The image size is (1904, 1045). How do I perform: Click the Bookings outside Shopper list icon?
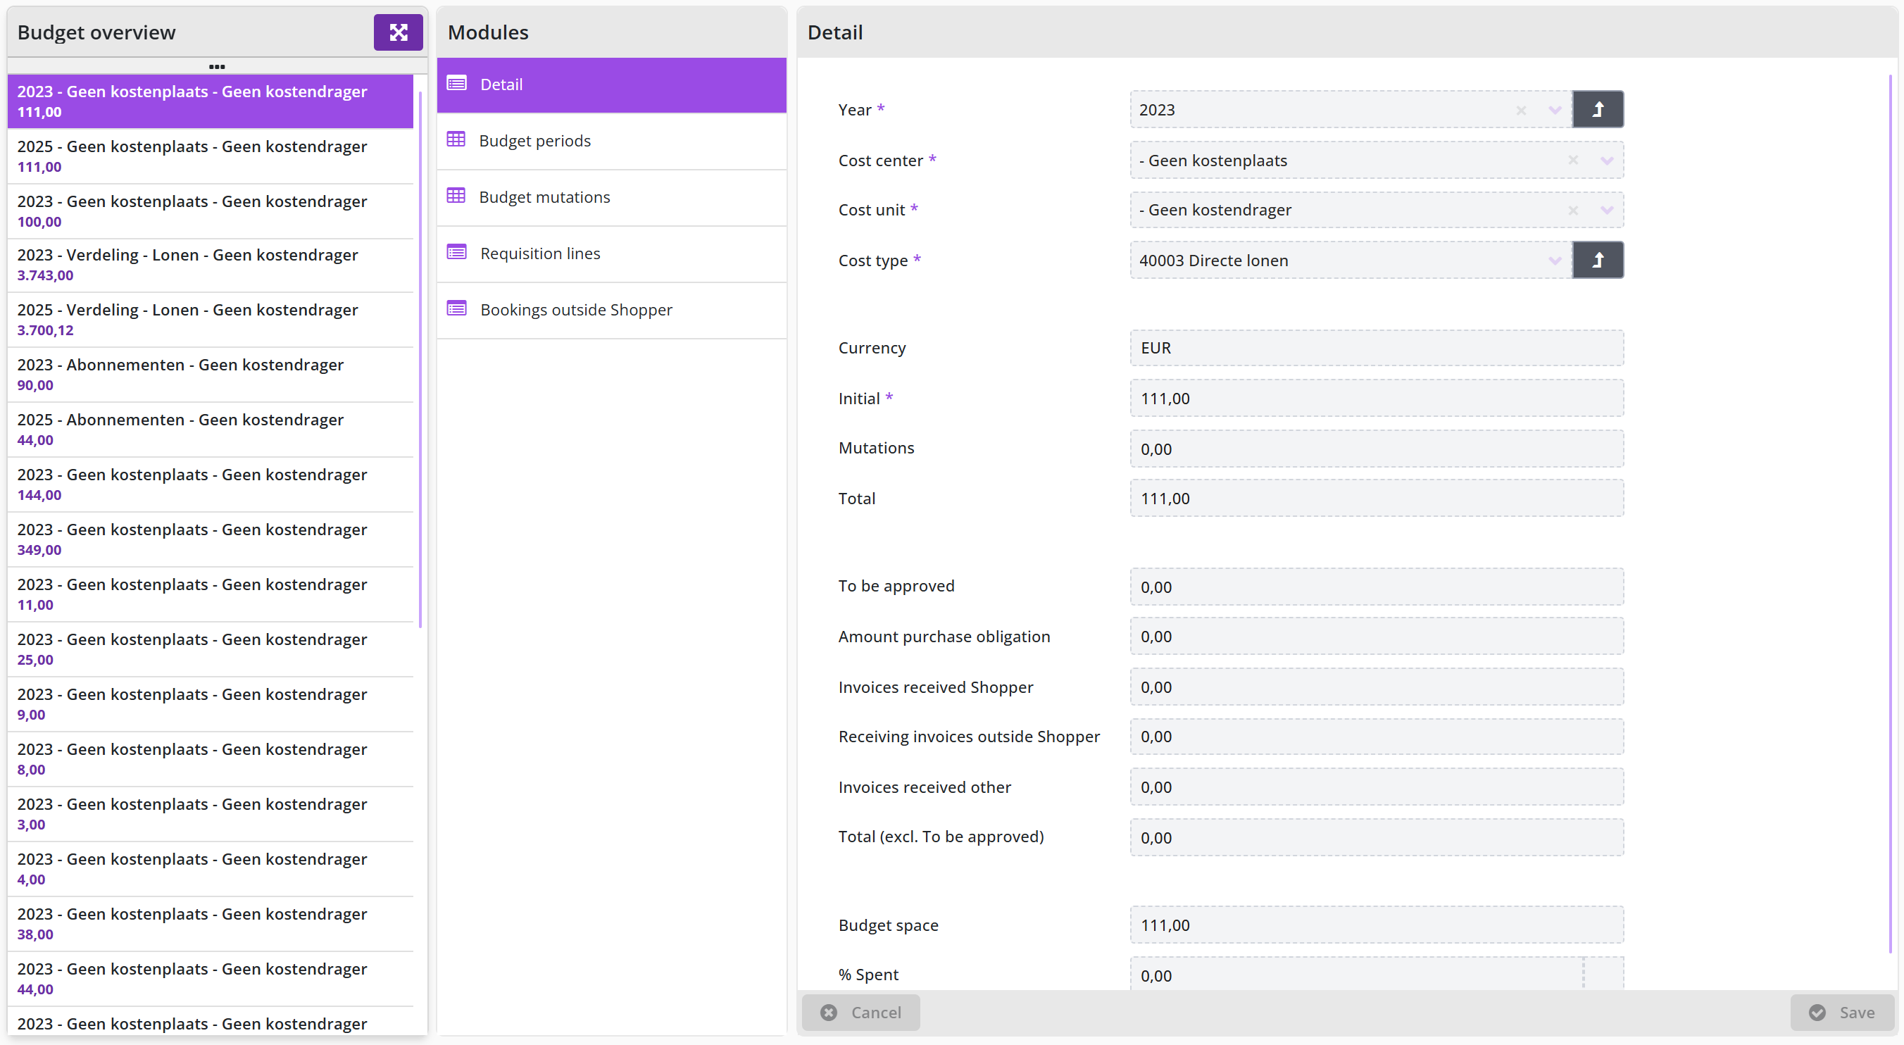[457, 309]
